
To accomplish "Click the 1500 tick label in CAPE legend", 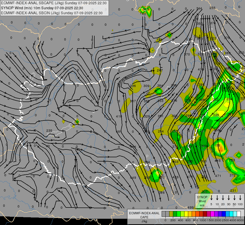I will point(210,220).
